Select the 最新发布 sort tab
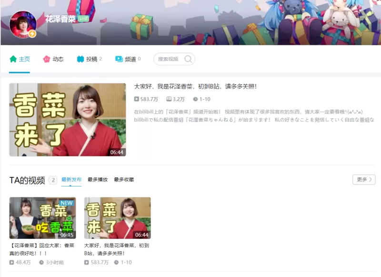381x277 pixels. click(x=71, y=179)
